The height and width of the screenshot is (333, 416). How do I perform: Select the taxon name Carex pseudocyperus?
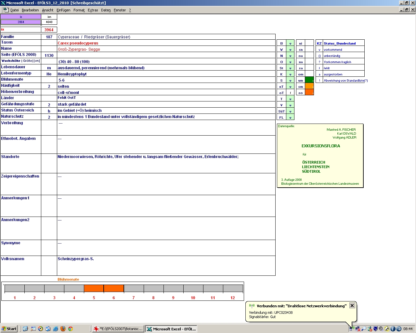tap(78, 43)
